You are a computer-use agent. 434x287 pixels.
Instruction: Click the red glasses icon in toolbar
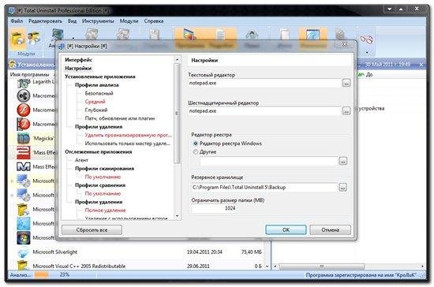point(366,39)
